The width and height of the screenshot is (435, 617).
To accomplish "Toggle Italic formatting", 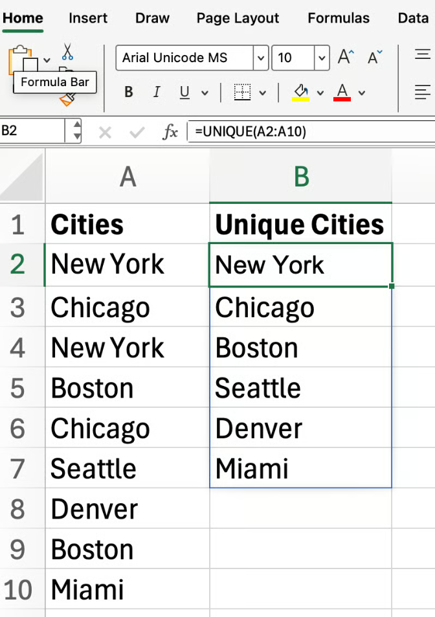I will 156,93.
